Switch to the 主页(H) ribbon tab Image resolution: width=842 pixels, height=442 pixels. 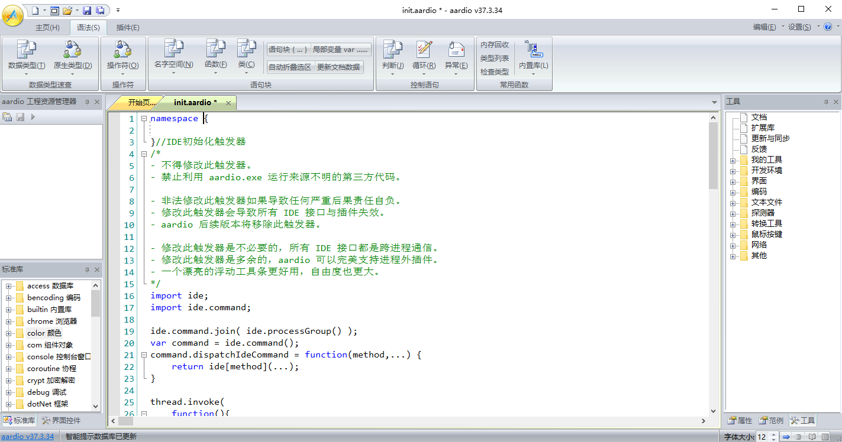[x=47, y=28]
